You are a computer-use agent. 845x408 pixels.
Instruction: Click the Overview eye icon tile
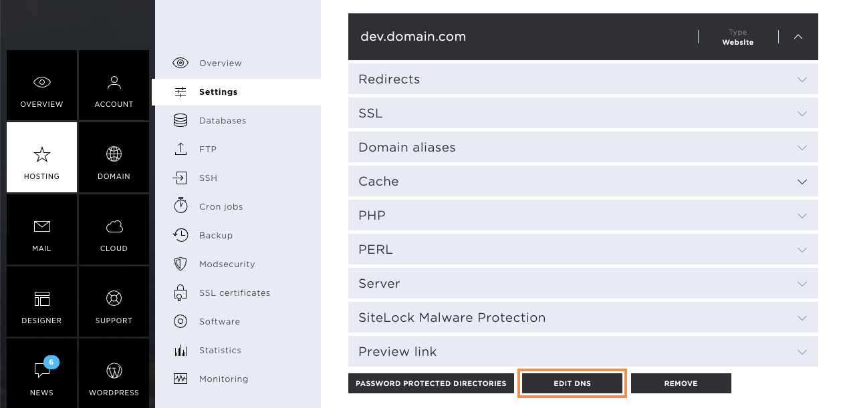[41, 85]
